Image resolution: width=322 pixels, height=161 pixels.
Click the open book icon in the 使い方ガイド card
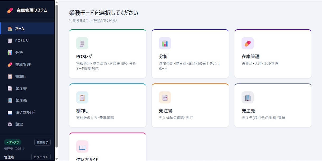pos(82,146)
